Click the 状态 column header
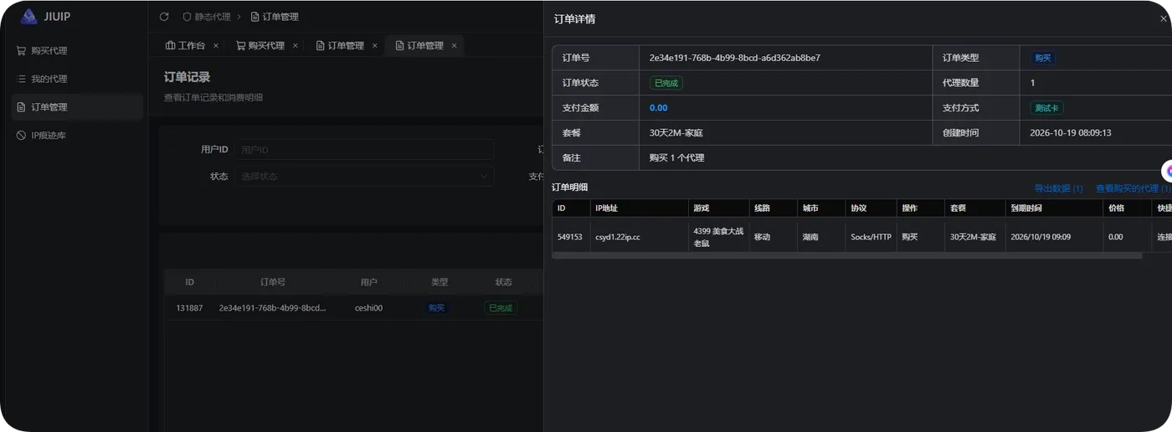This screenshot has width=1172, height=432. click(503, 282)
